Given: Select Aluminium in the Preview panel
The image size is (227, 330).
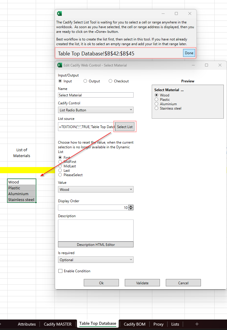Looking at the screenshot, I should point(156,104).
